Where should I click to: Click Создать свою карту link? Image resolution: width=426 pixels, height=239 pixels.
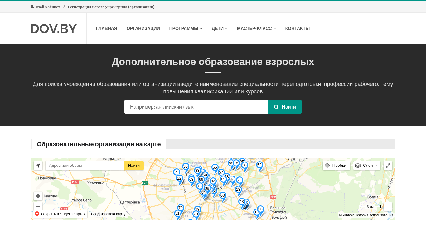coord(108,214)
